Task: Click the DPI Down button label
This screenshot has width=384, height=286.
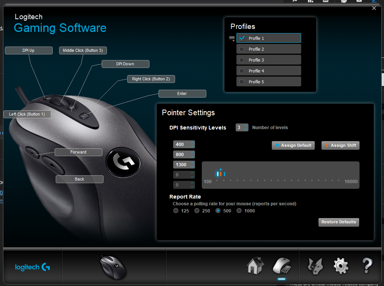Action: point(125,64)
